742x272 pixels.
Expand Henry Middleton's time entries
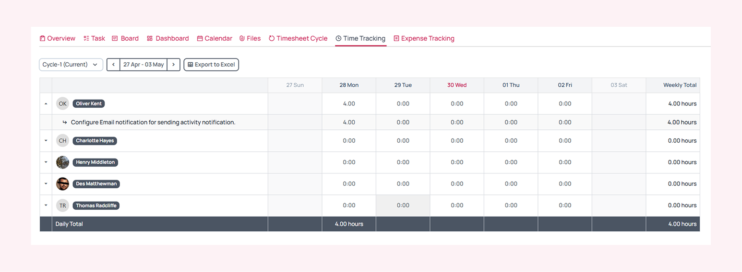(46, 162)
